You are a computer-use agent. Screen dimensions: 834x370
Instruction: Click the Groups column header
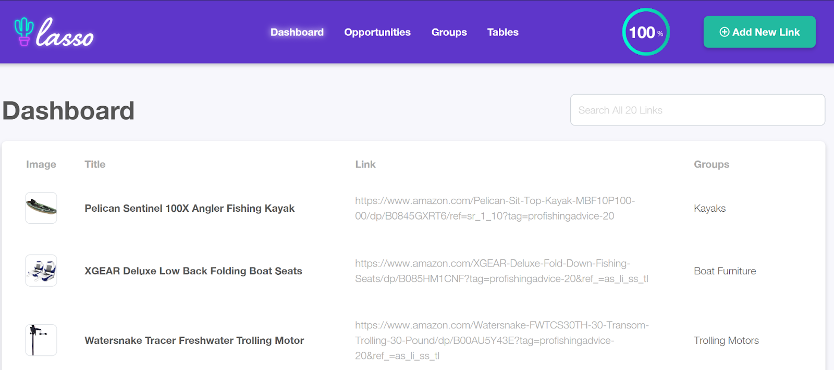(x=712, y=164)
